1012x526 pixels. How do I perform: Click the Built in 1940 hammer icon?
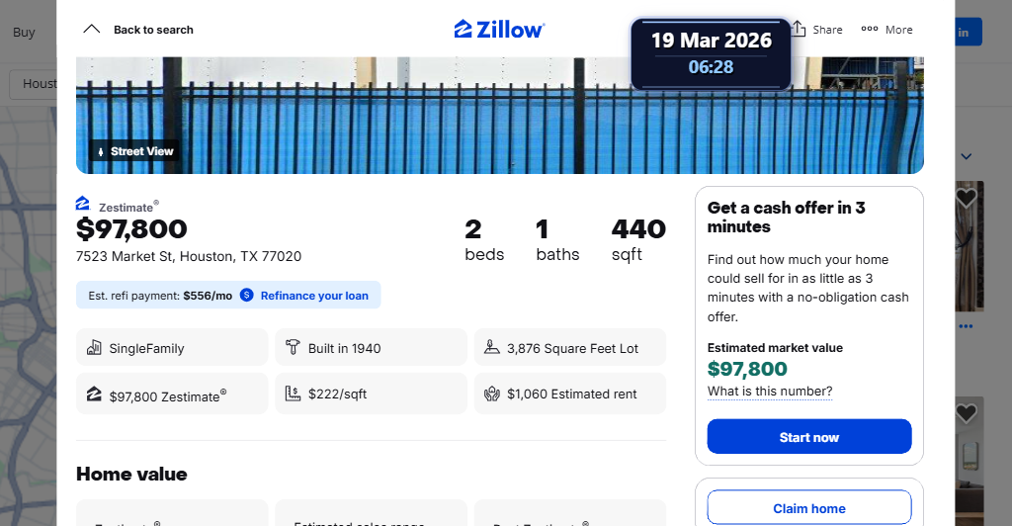(x=293, y=348)
